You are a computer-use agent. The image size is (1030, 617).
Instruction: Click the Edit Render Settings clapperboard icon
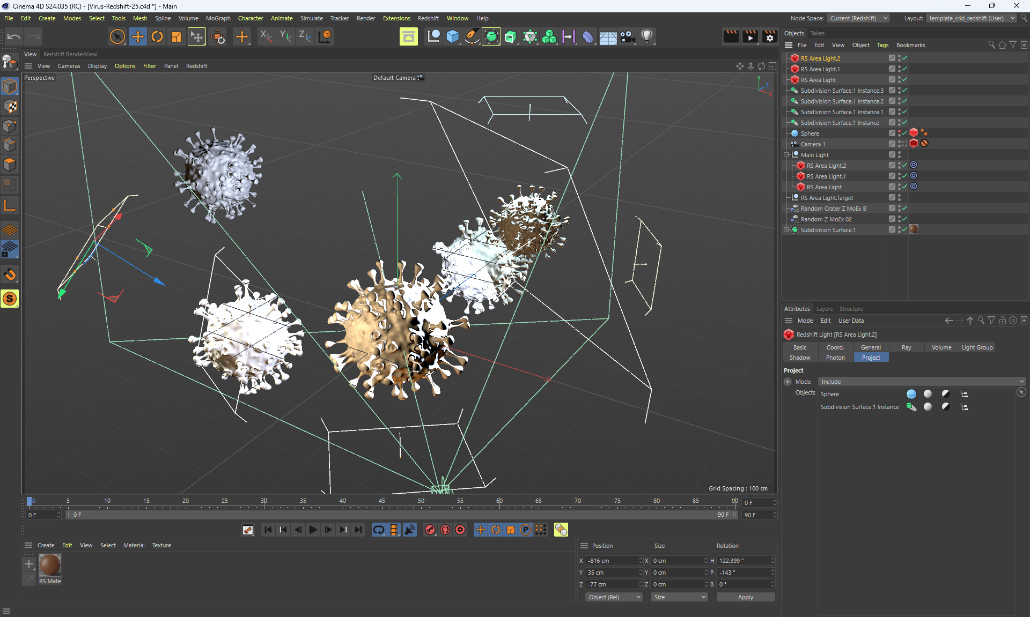pyautogui.click(x=770, y=36)
